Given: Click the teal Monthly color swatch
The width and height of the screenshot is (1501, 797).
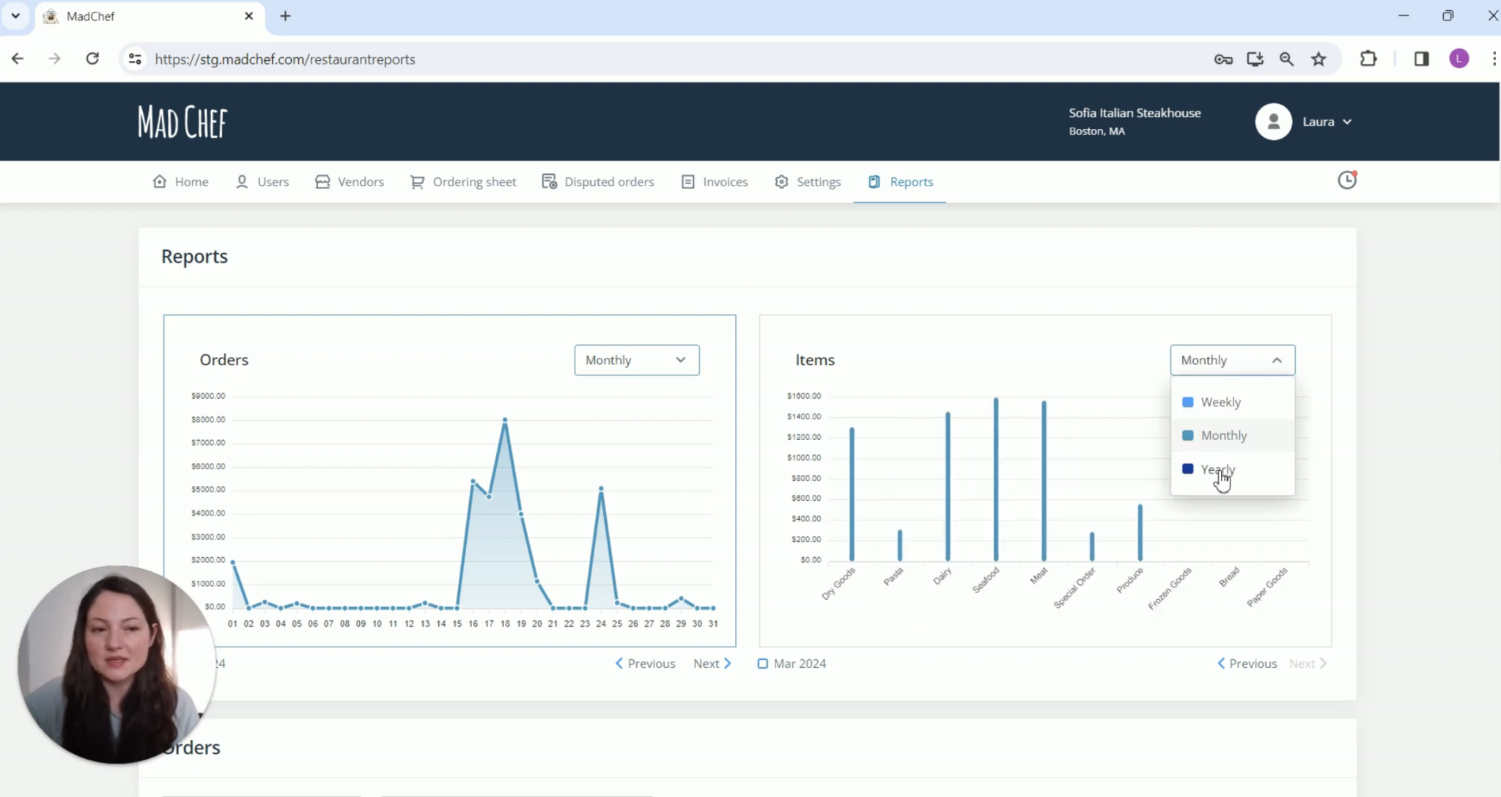Looking at the screenshot, I should pos(1187,436).
